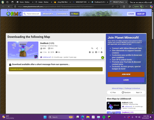This screenshot has height=120, width=154.
Task: Click the green badge on OneBlock card
Action: (x=103, y=57)
